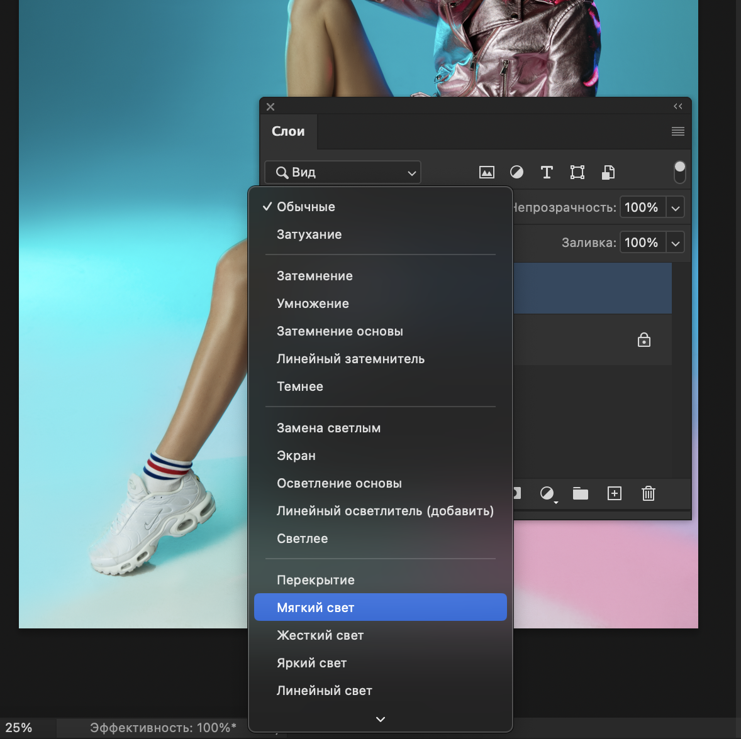The image size is (741, 739).
Task: Click the lock icon on the layer
Action: 643,340
